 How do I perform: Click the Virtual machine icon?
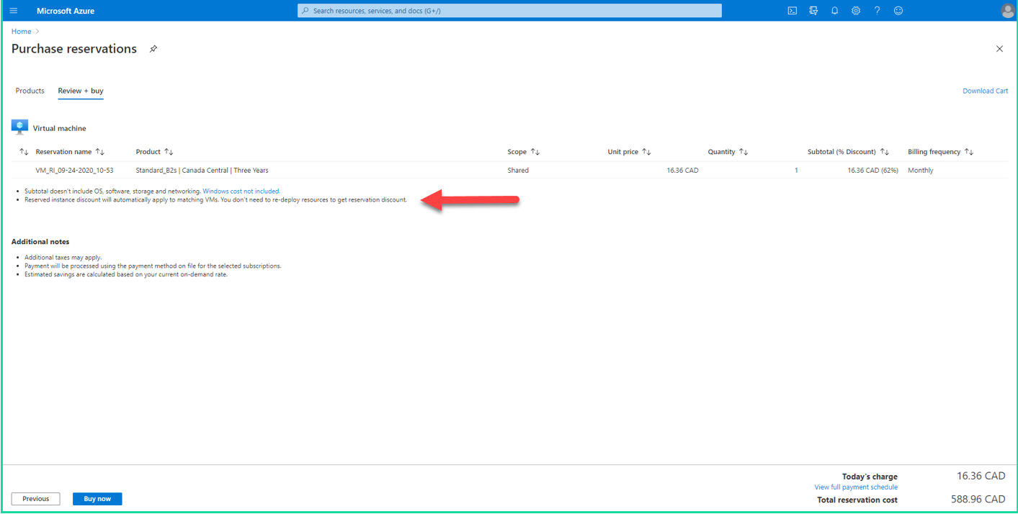pyautogui.click(x=19, y=127)
